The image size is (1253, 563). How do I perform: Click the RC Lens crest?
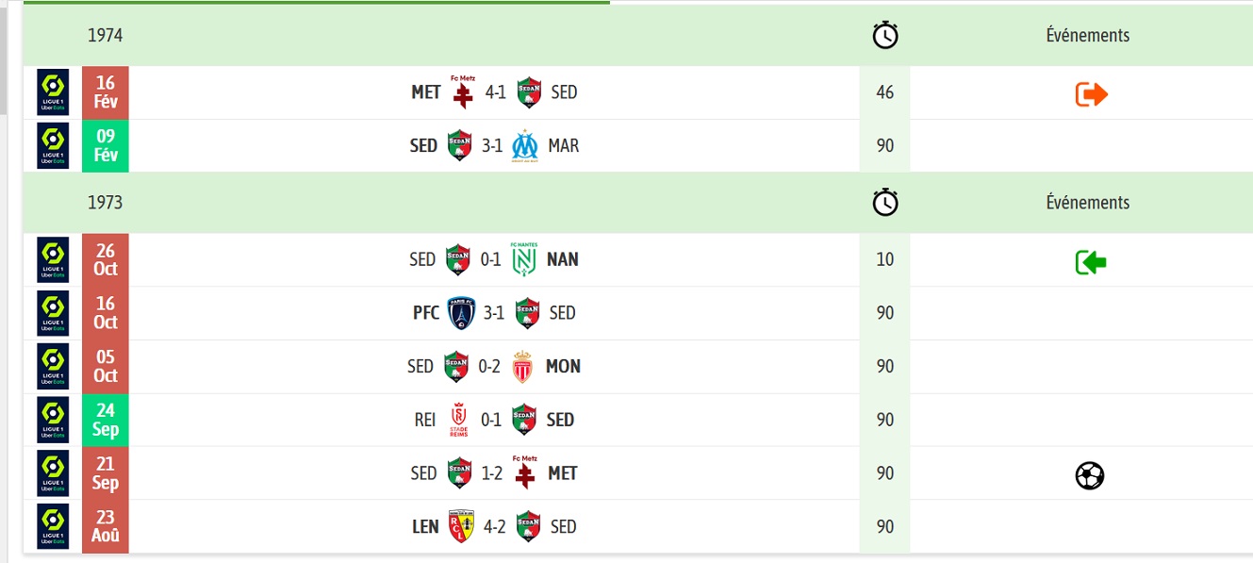coord(461,526)
